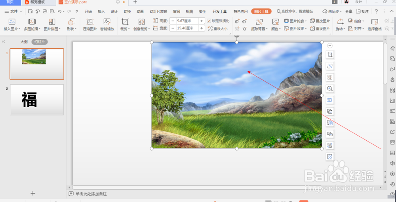Open 图片轮廓 picture outline dropdown

click(x=295, y=21)
